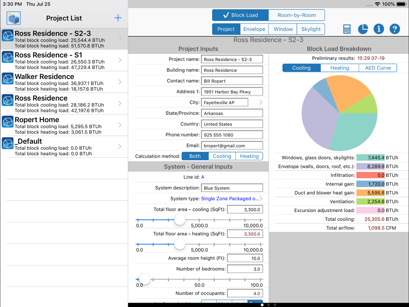Switch Block Load Breakdown to Heating
Viewport: 409px width, 307px height.
point(339,68)
